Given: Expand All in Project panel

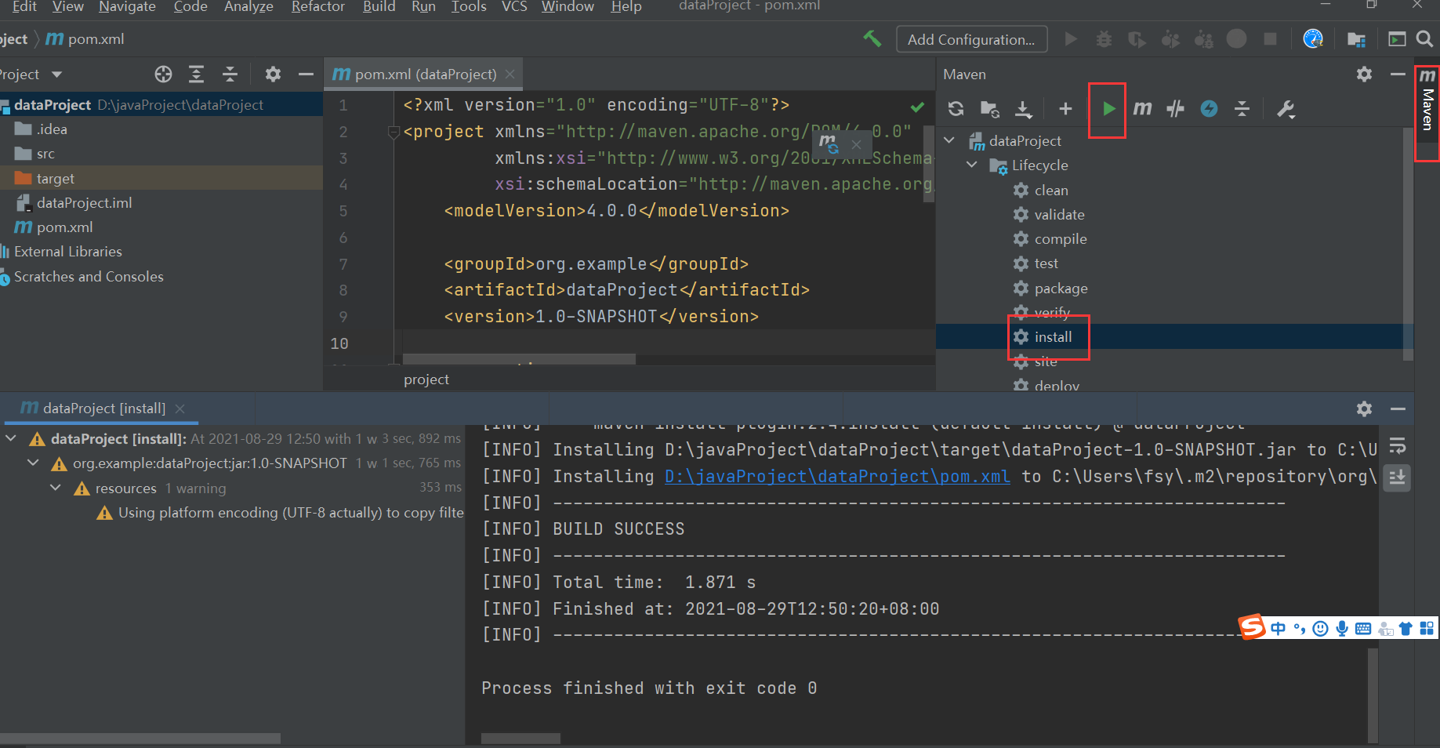Looking at the screenshot, I should (x=196, y=74).
